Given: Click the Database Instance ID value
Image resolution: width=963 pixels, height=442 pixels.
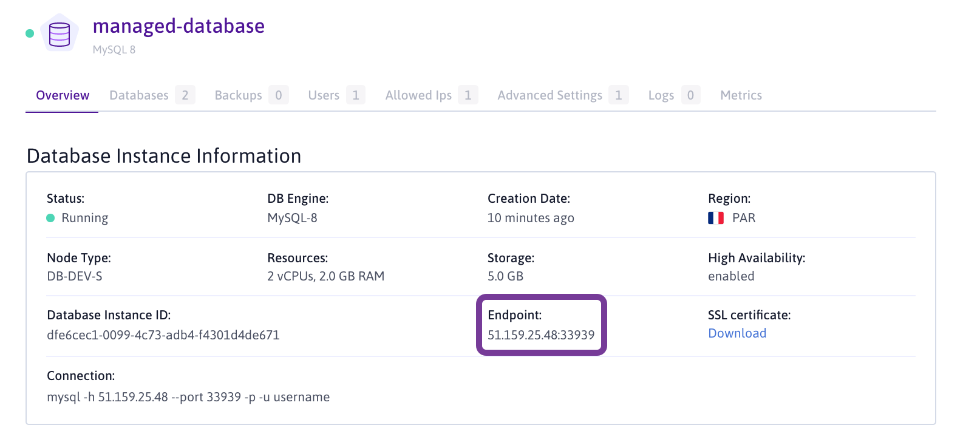Looking at the screenshot, I should tap(163, 335).
